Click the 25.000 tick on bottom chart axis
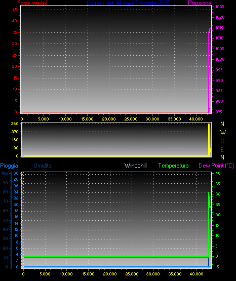Viewport: 236px width, 281px height. [132, 274]
